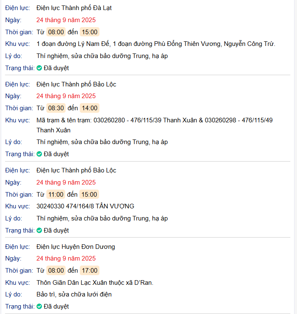Click the "Đã duyệt" status in the Đà Lạt entry
The height and width of the screenshot is (314, 297).
coord(56,68)
